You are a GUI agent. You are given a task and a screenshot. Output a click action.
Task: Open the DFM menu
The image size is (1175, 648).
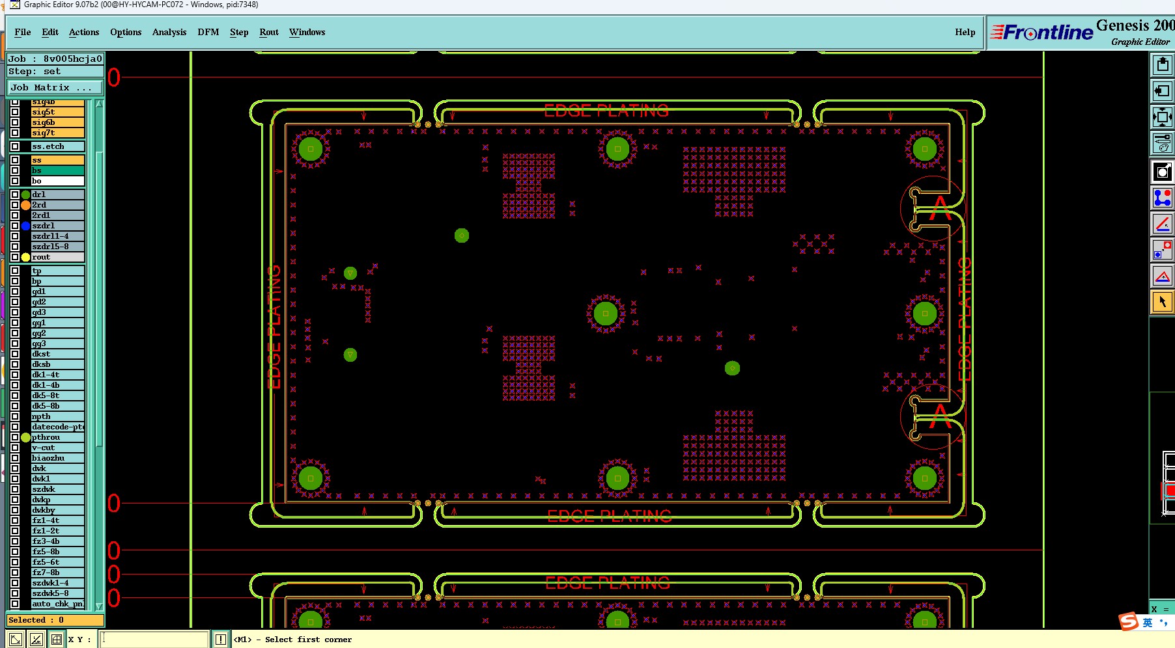point(208,32)
